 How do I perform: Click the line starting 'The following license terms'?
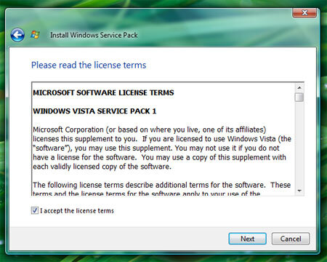coord(161,185)
